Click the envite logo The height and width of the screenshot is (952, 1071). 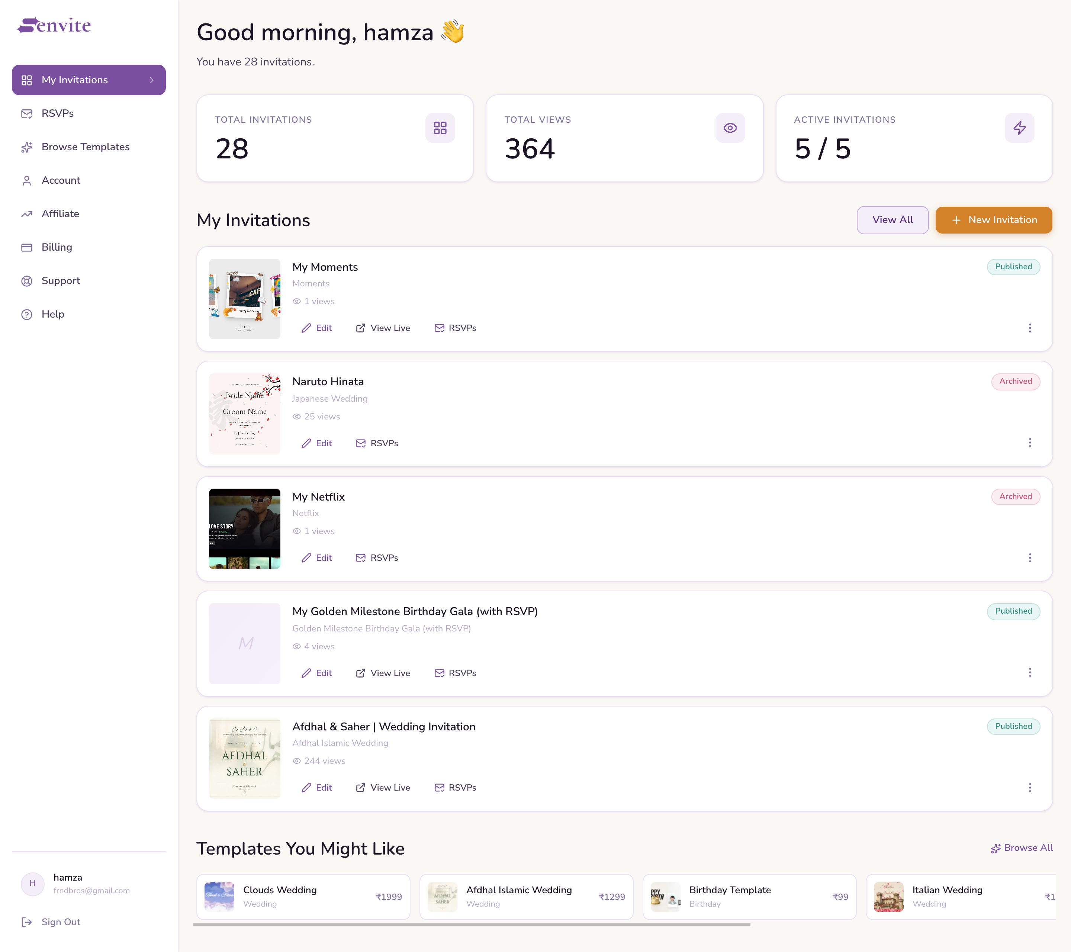[x=54, y=25]
